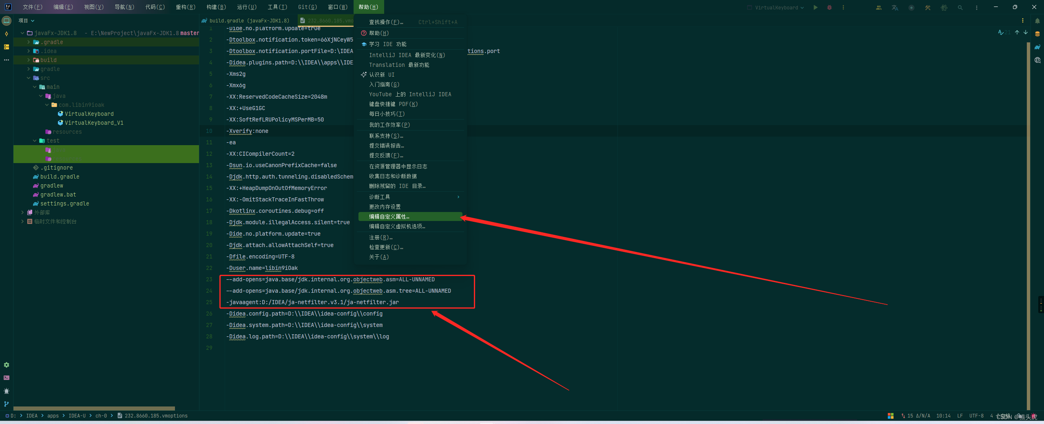Expand the build folder
The height and width of the screenshot is (424, 1044).
(29, 60)
